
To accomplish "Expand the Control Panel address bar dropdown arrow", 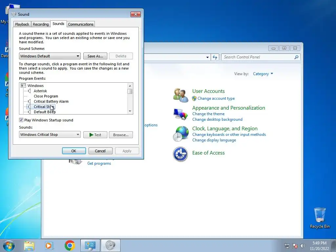I will click(x=207, y=57).
